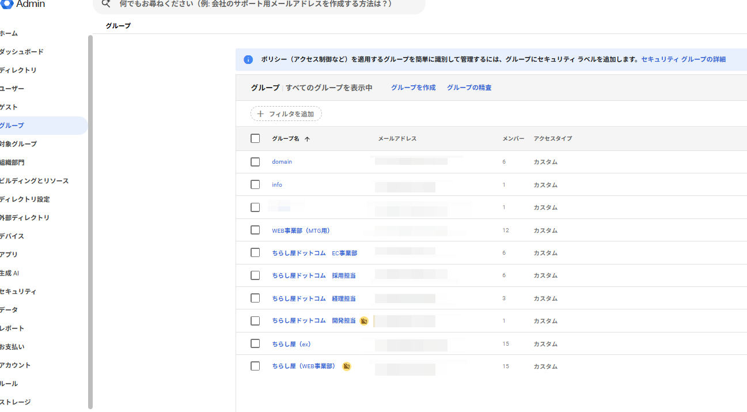Select the checkbox for WEB事業部（MTG用）
Image resolution: width=747 pixels, height=412 pixels.
[x=255, y=230]
